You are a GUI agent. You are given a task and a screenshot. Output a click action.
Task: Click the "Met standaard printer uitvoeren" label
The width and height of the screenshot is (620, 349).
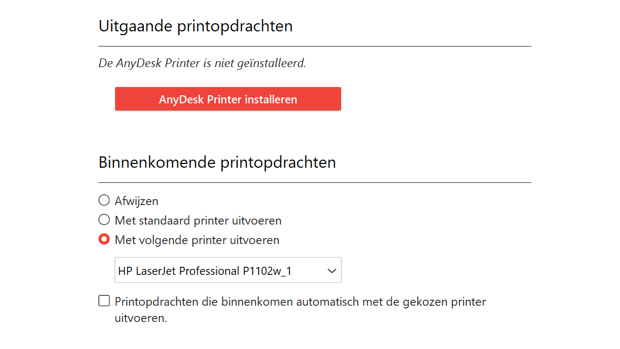point(198,221)
